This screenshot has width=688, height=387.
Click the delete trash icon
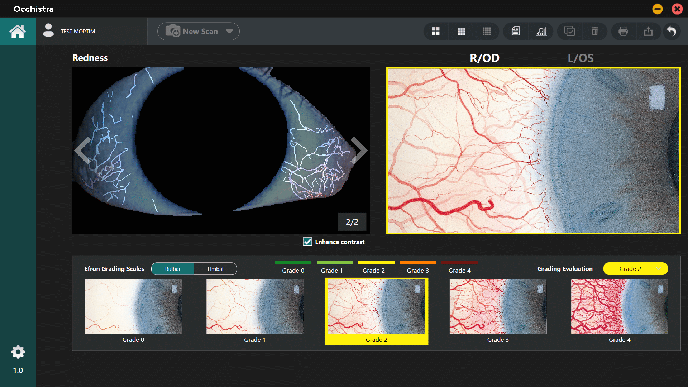point(594,32)
